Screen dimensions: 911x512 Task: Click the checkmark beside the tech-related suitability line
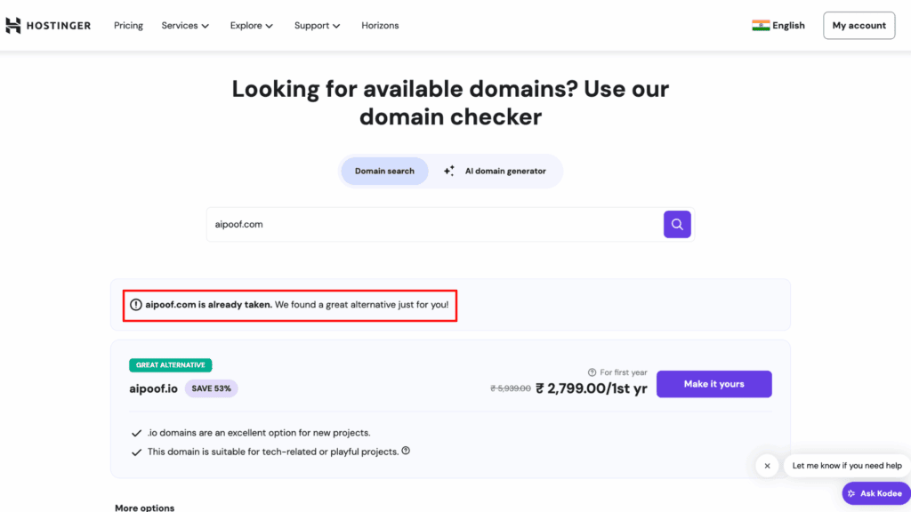[135, 451]
